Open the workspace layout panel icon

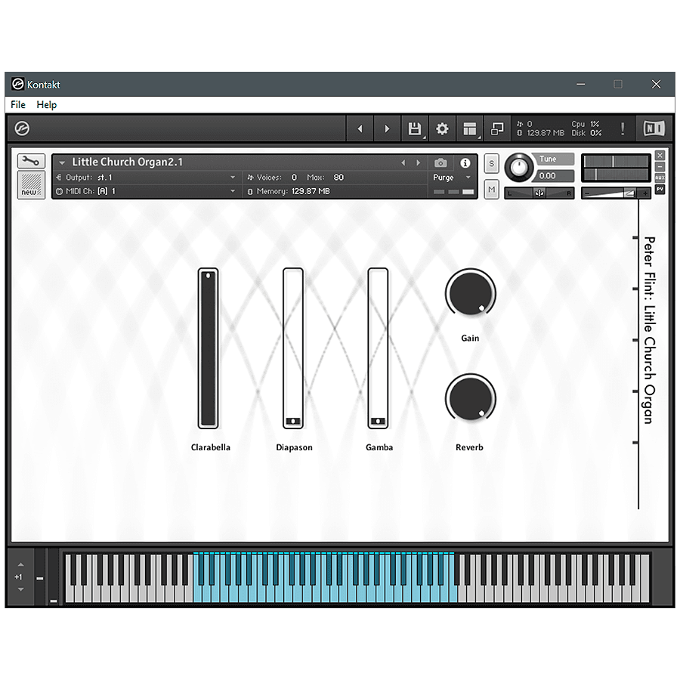[470, 128]
